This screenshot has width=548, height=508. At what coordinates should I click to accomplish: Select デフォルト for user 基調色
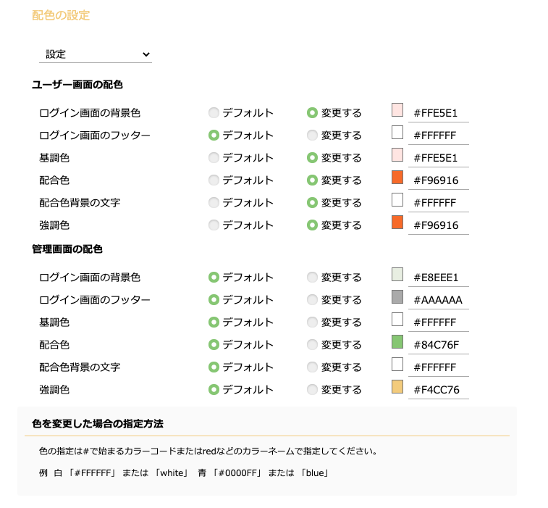coord(214,157)
